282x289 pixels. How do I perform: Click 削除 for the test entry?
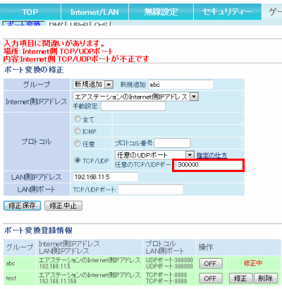pos(266,278)
